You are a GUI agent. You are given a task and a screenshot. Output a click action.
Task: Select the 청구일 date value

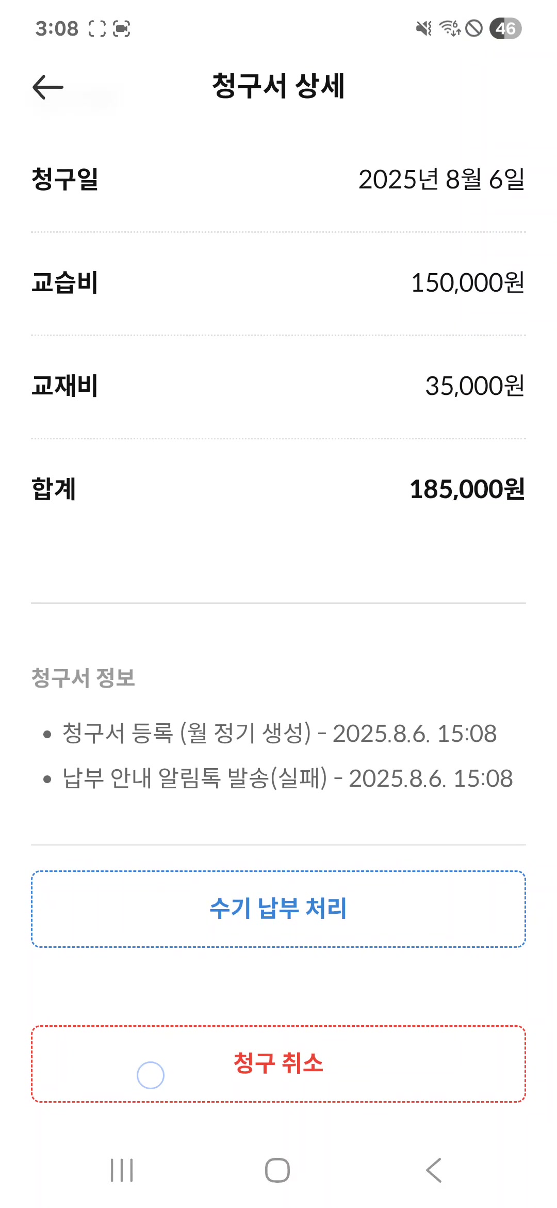441,180
